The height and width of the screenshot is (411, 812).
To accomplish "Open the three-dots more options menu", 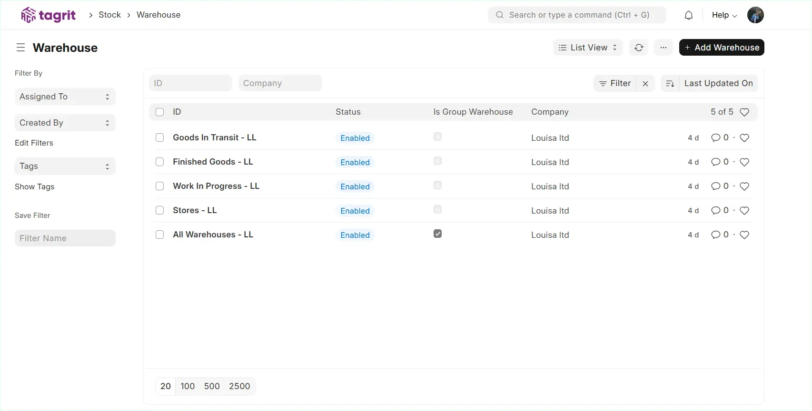I will 663,48.
